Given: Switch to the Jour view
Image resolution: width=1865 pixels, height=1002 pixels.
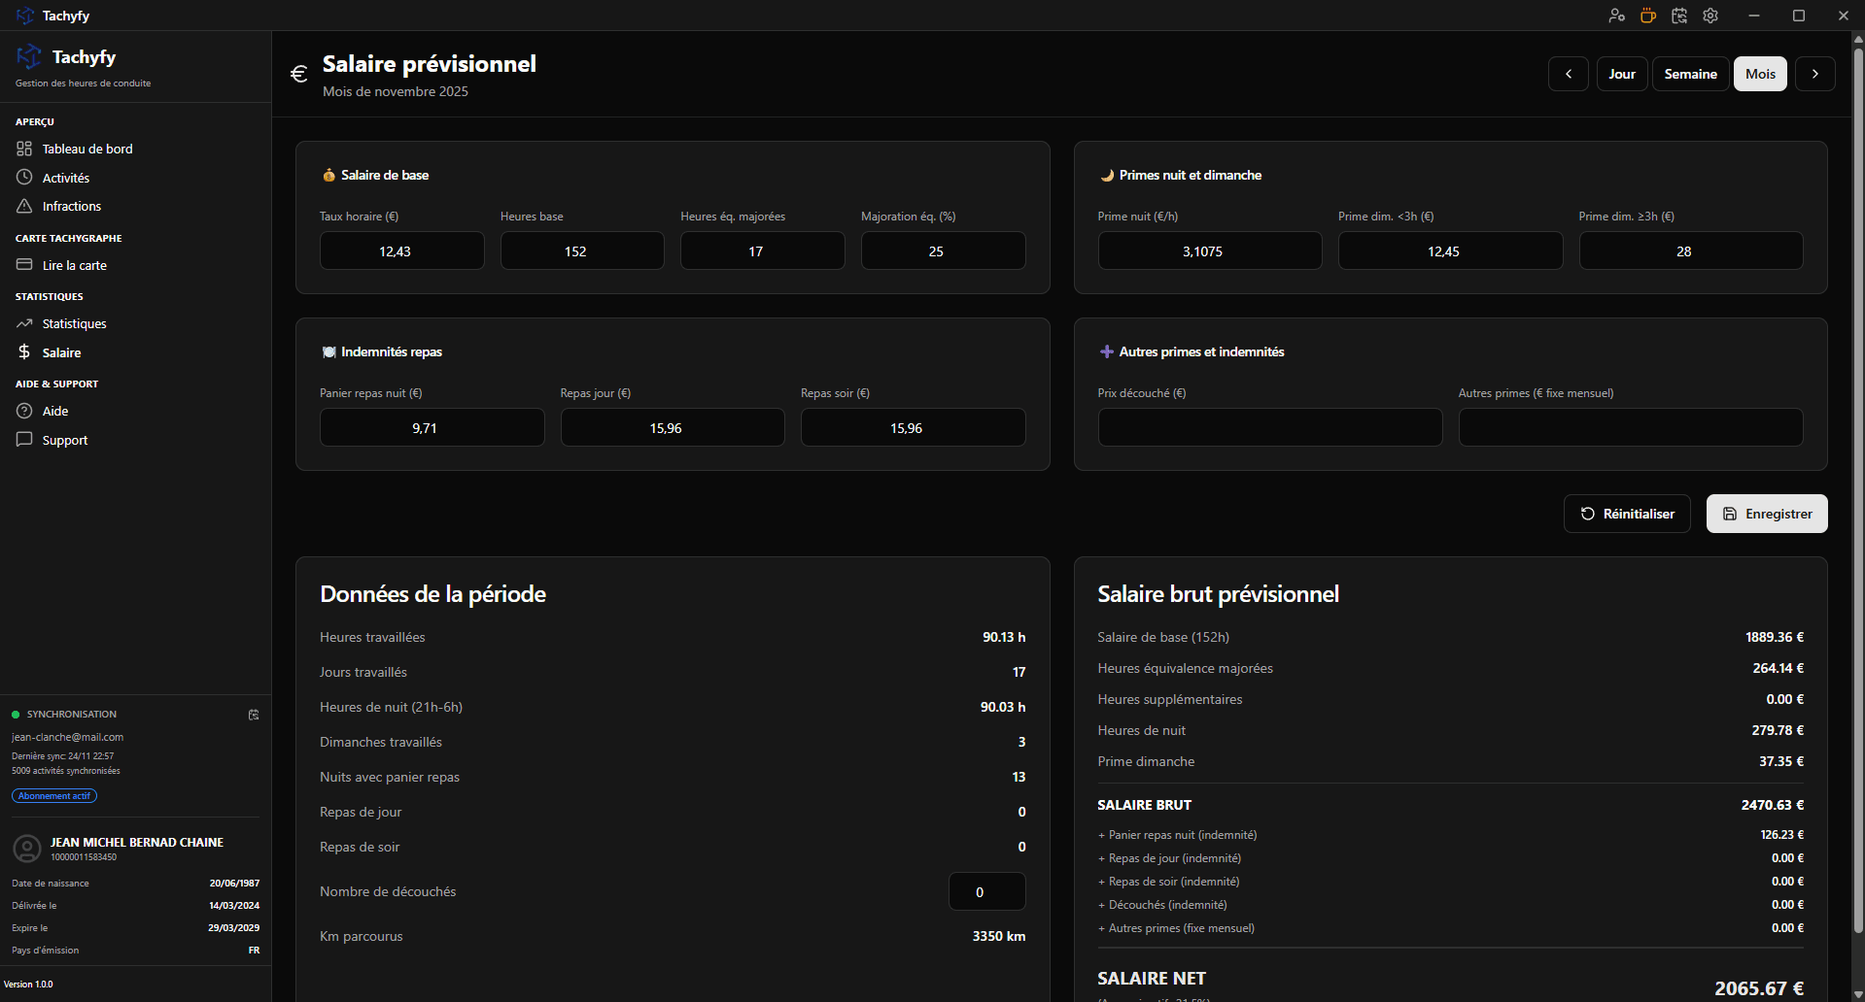Looking at the screenshot, I should coord(1621,73).
